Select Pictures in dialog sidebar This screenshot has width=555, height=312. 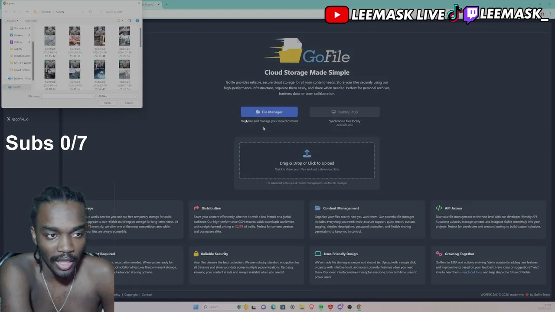[19, 35]
